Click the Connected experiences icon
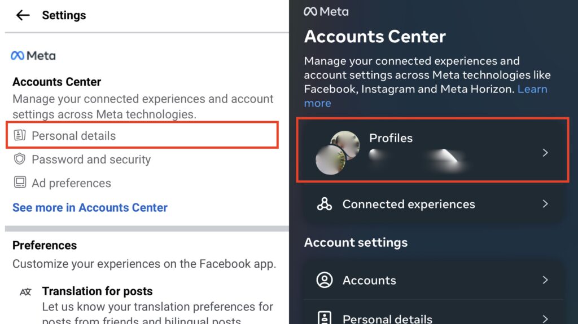 point(325,204)
